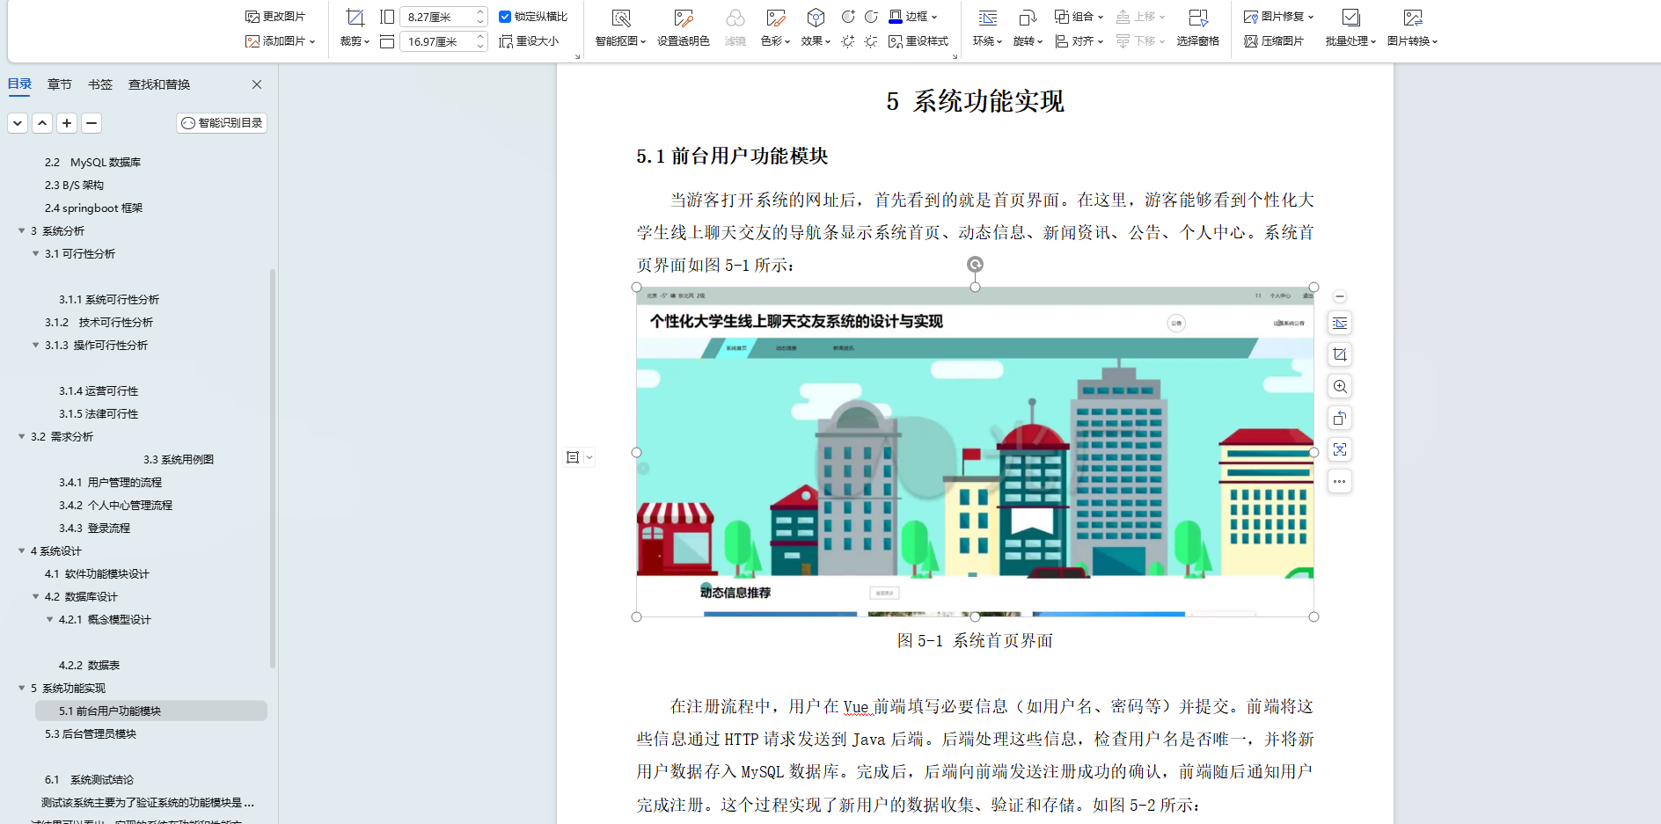Open the 查找和替换 panel
This screenshot has width=1661, height=824.
coord(158,84)
